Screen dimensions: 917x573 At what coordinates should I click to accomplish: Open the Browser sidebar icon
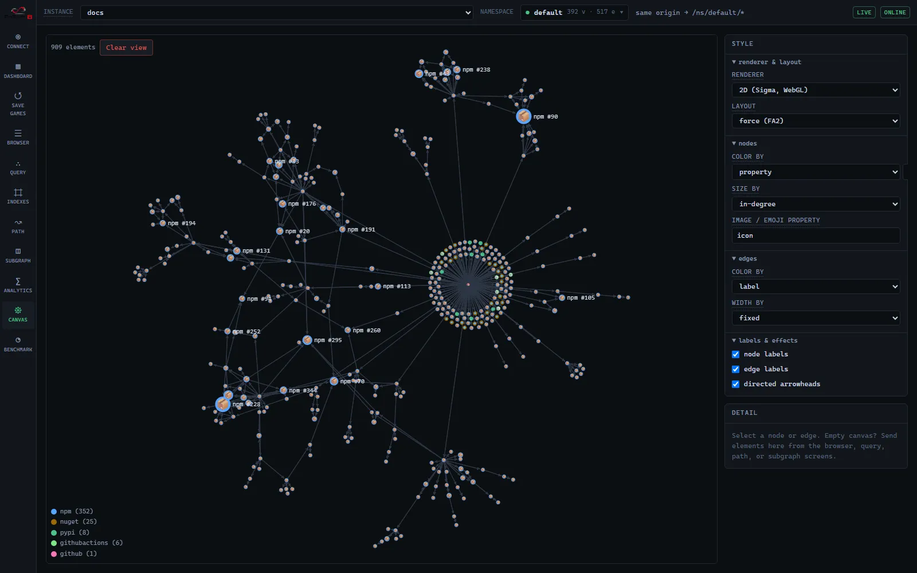pyautogui.click(x=18, y=138)
